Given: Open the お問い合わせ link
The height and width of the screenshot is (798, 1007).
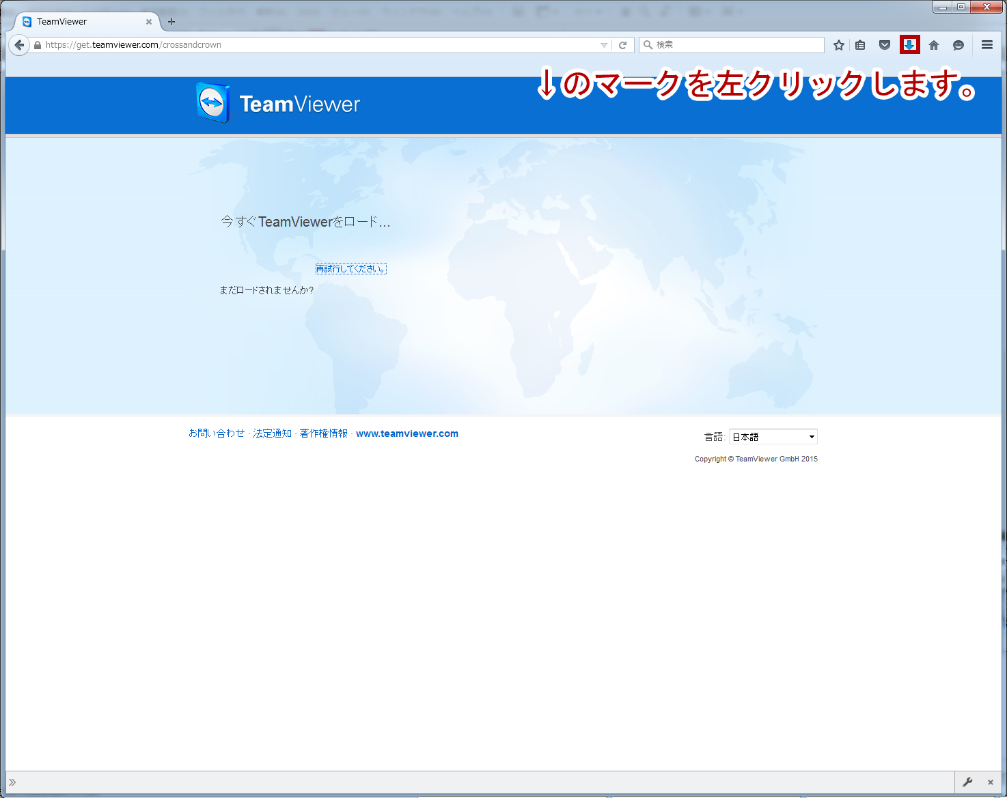Looking at the screenshot, I should (217, 433).
